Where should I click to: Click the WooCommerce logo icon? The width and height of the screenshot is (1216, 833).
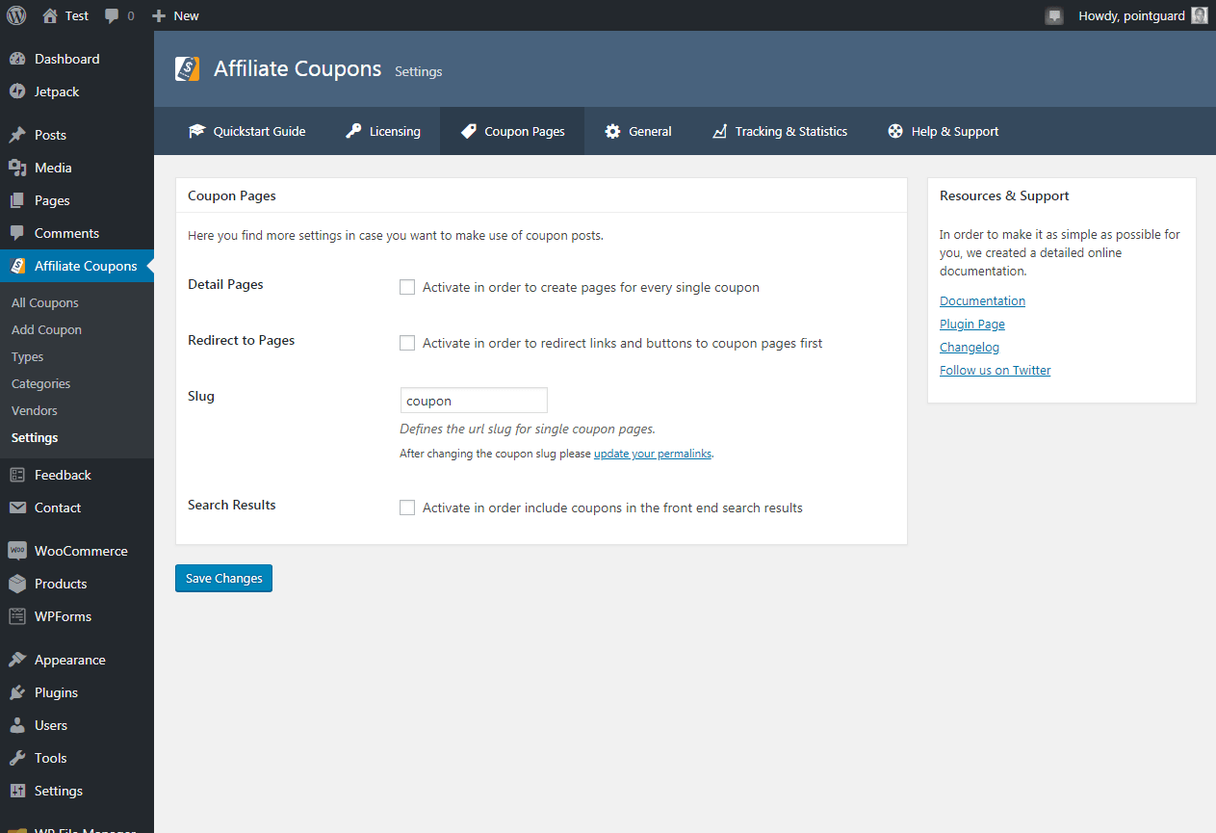coord(17,551)
